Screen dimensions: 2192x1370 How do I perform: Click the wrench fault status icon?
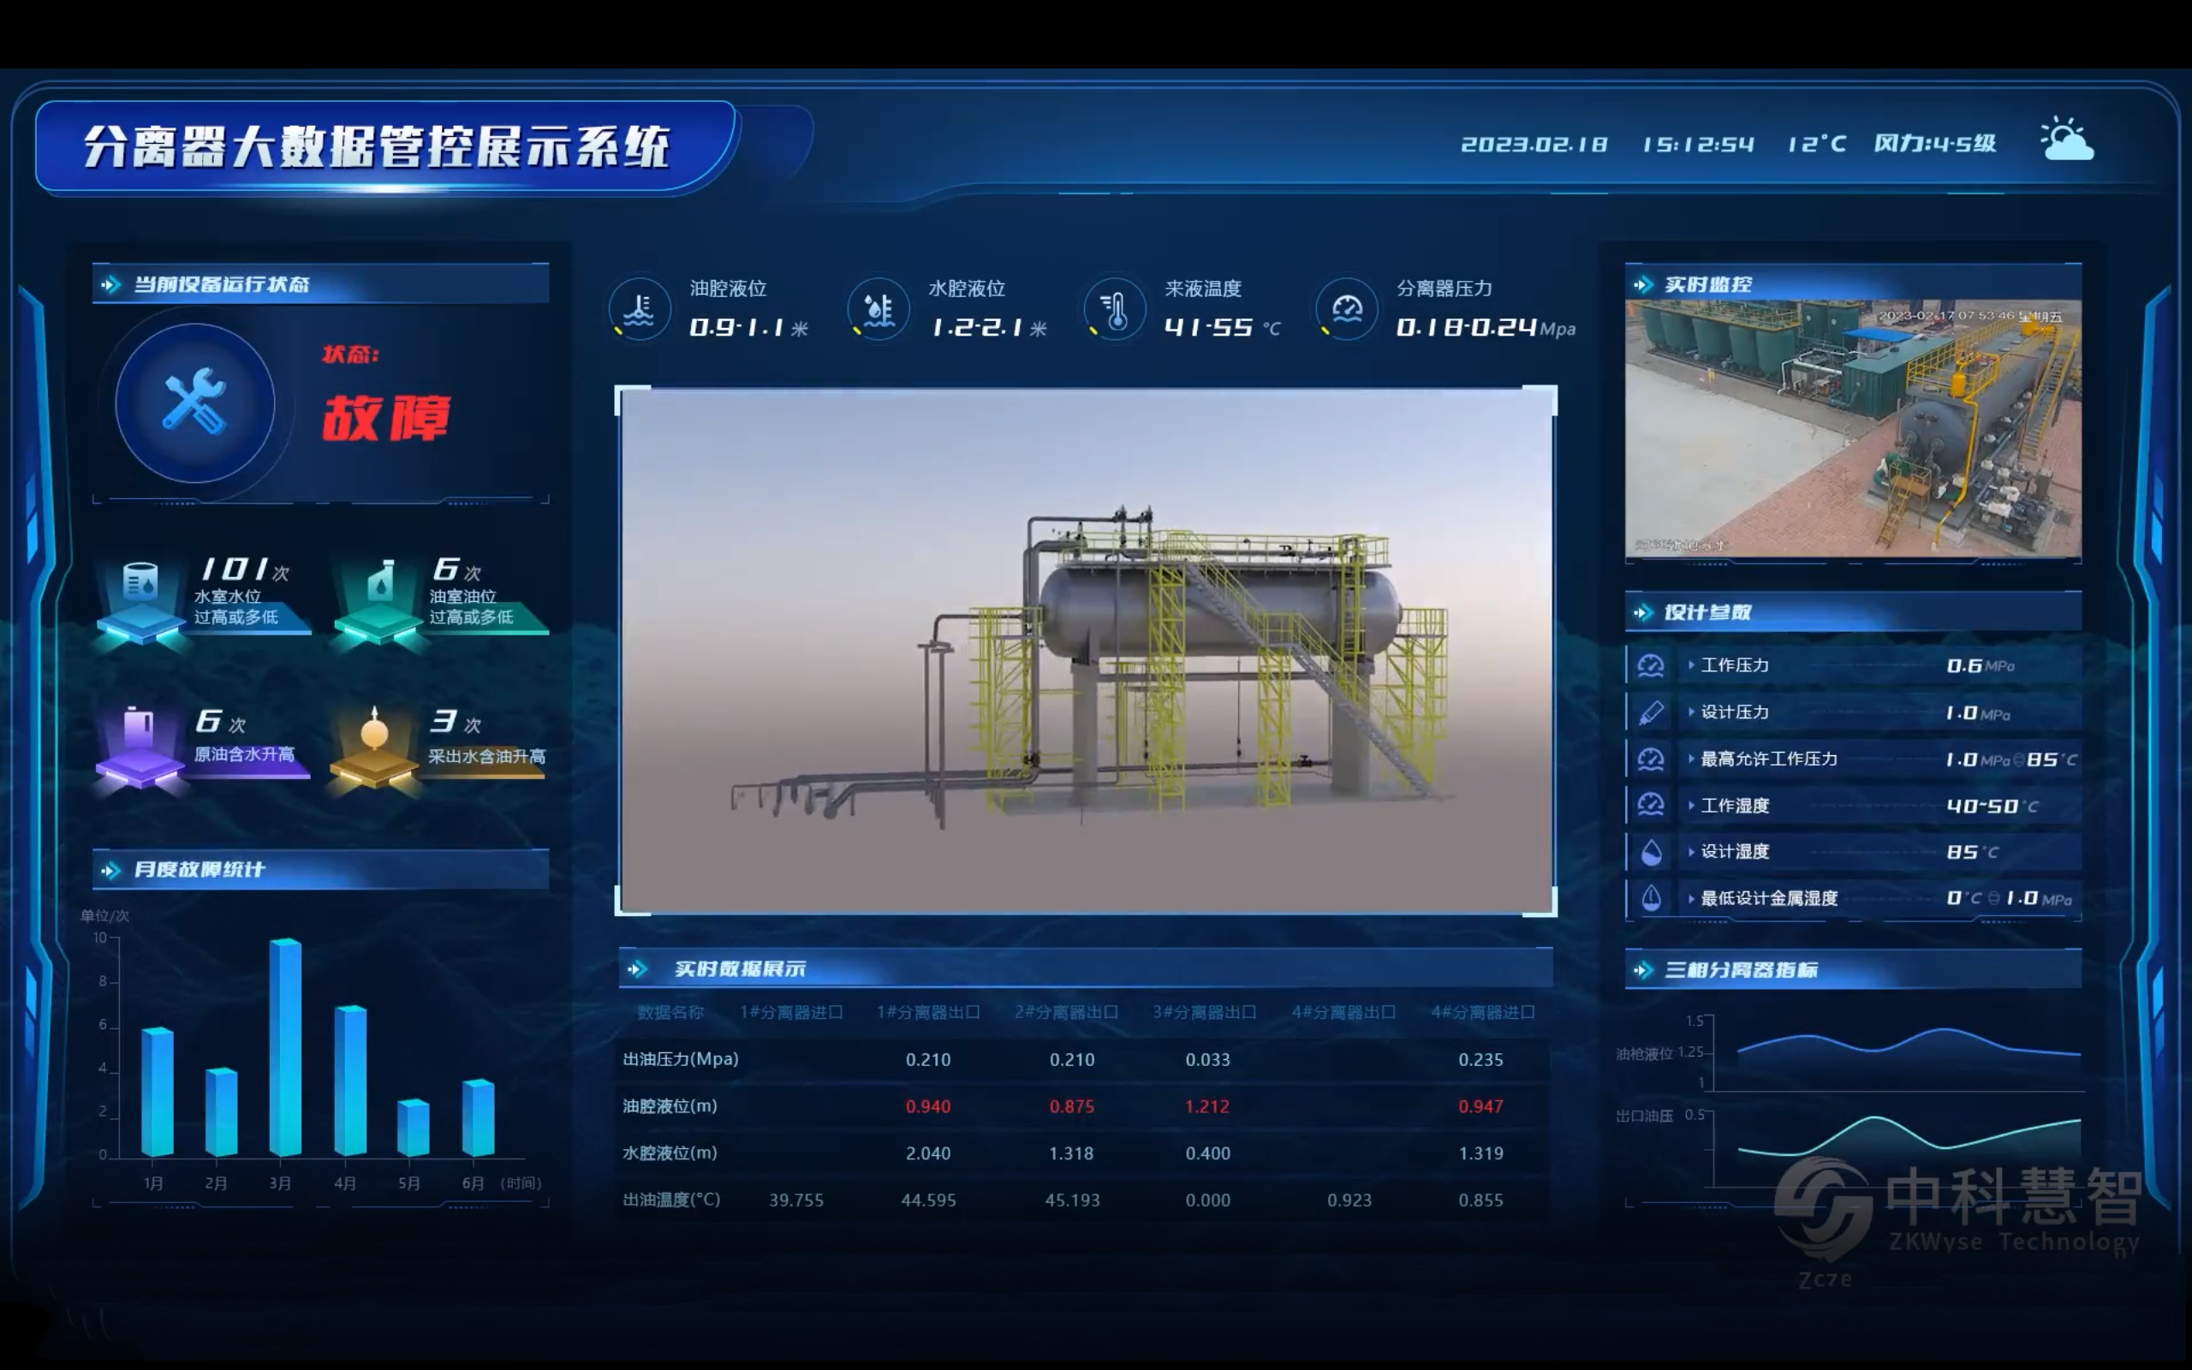pos(194,402)
